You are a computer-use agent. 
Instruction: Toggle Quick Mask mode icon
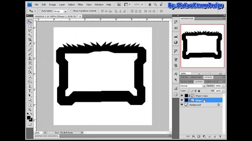[30, 124]
